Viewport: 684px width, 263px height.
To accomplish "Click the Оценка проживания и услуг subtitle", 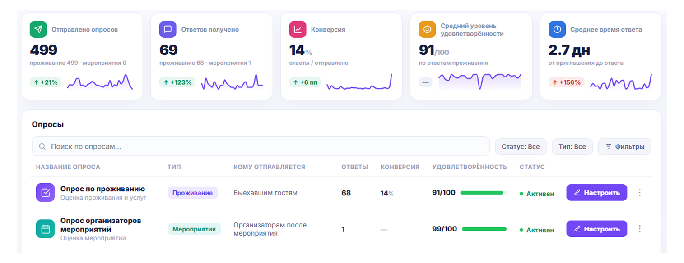I will [103, 197].
